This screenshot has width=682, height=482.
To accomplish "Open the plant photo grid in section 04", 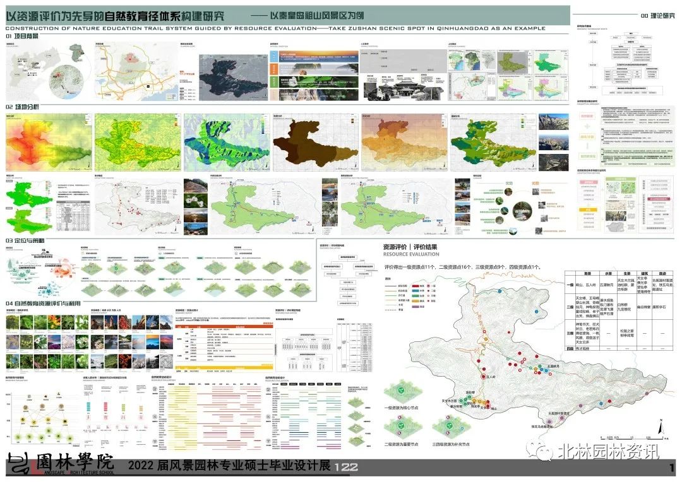I will [x=47, y=343].
